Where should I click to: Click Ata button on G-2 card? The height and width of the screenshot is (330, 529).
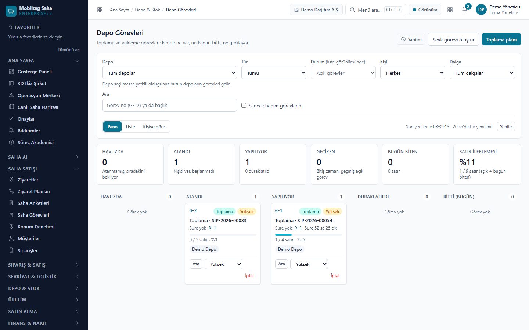pyautogui.click(x=196, y=264)
